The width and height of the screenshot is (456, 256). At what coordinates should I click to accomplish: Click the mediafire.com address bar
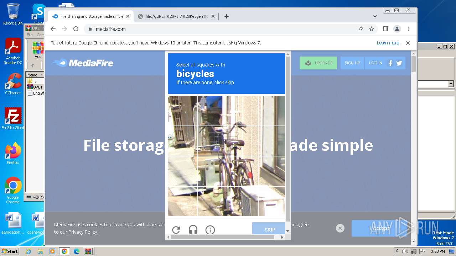pyautogui.click(x=221, y=29)
